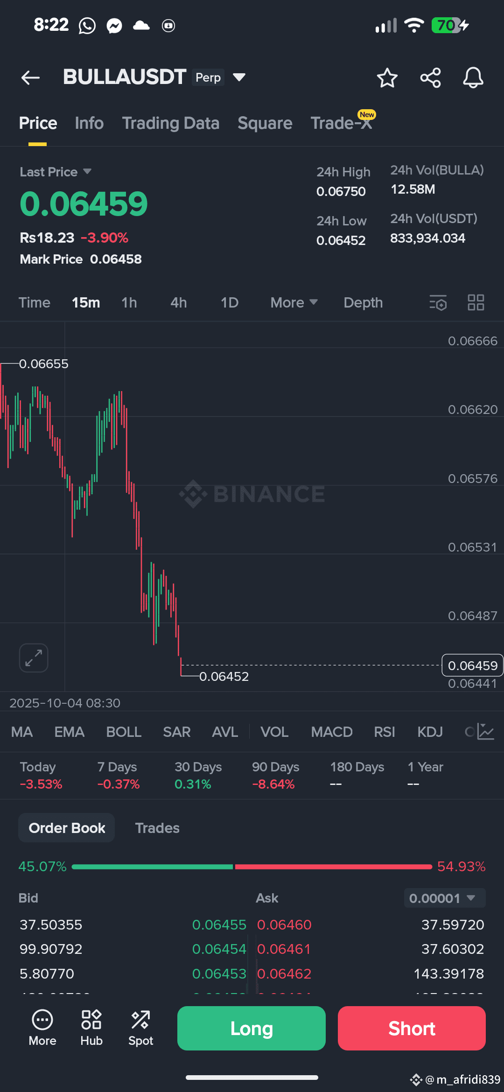Tap the Today -3.53% performance
Image resolution: width=504 pixels, height=1092 pixels.
41,776
